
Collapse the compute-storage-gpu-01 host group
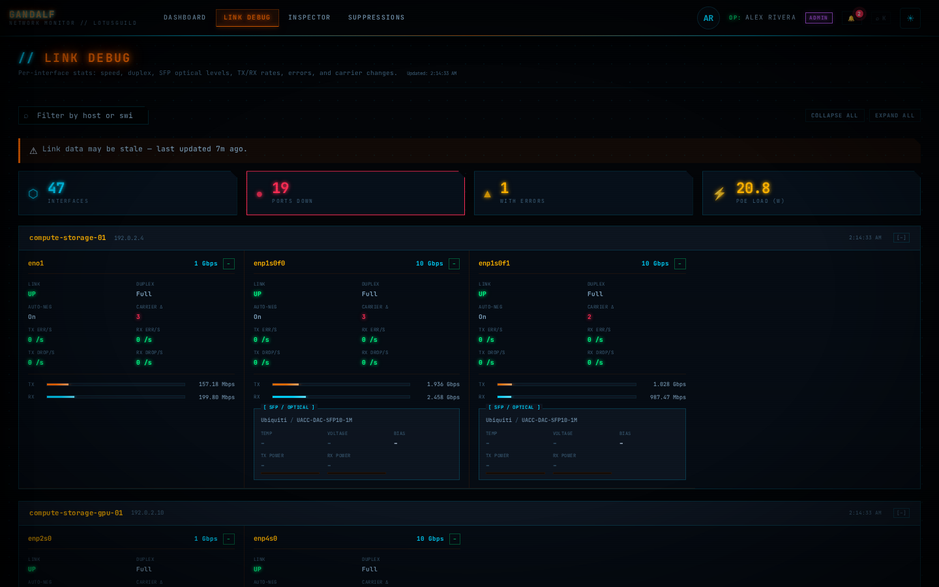(901, 513)
